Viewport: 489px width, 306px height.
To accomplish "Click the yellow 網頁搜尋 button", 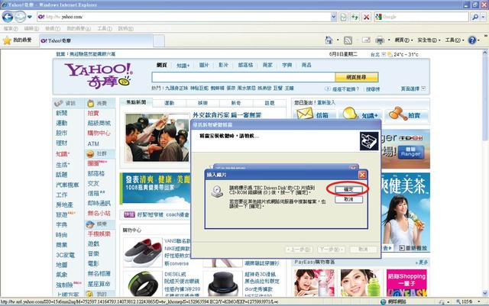I will [x=357, y=77].
